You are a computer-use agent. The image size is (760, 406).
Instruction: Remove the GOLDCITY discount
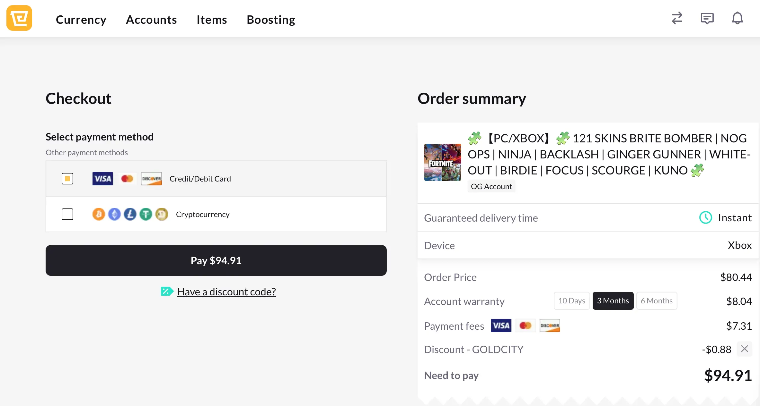(x=745, y=349)
